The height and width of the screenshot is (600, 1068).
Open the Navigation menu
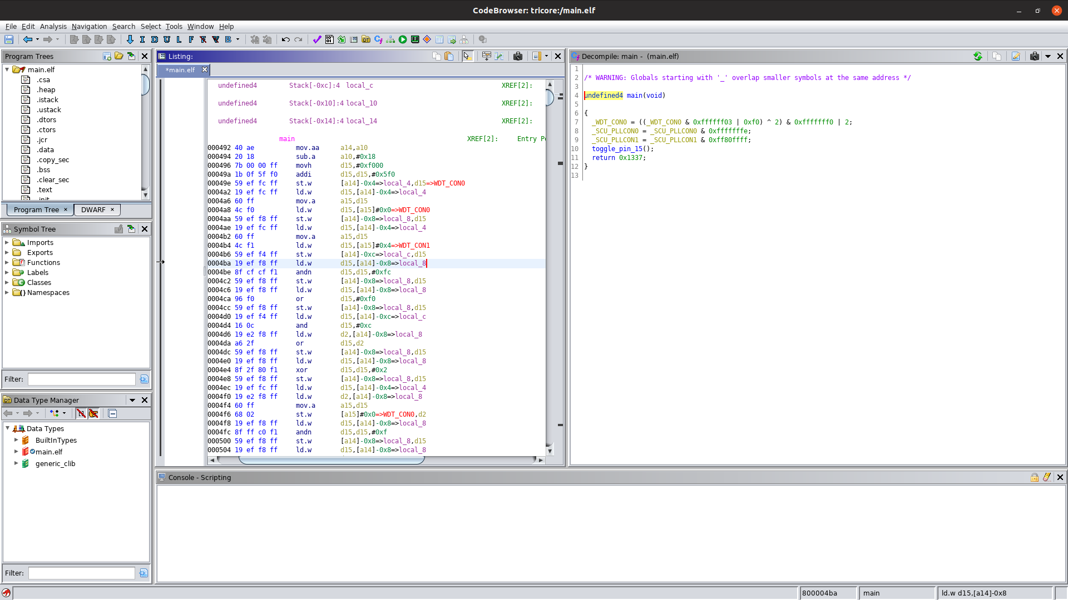[89, 26]
